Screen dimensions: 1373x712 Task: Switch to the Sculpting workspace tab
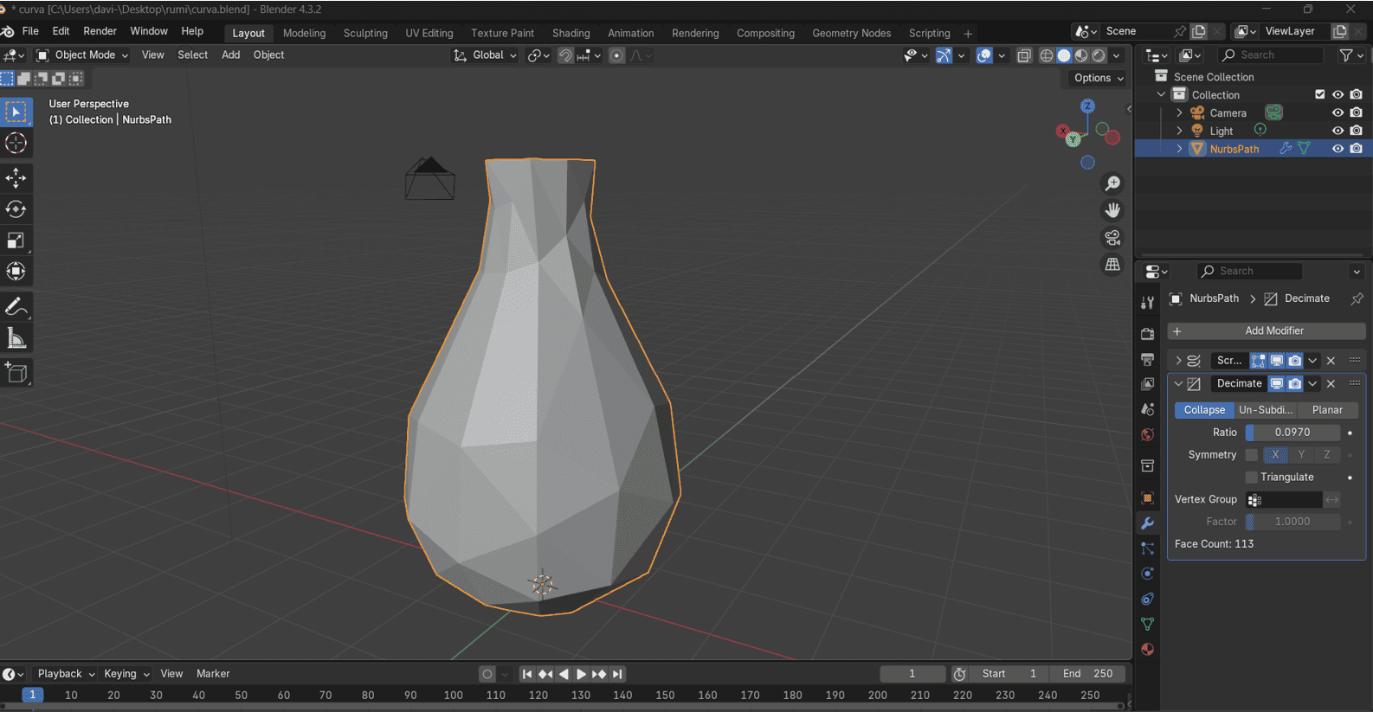[x=365, y=33]
